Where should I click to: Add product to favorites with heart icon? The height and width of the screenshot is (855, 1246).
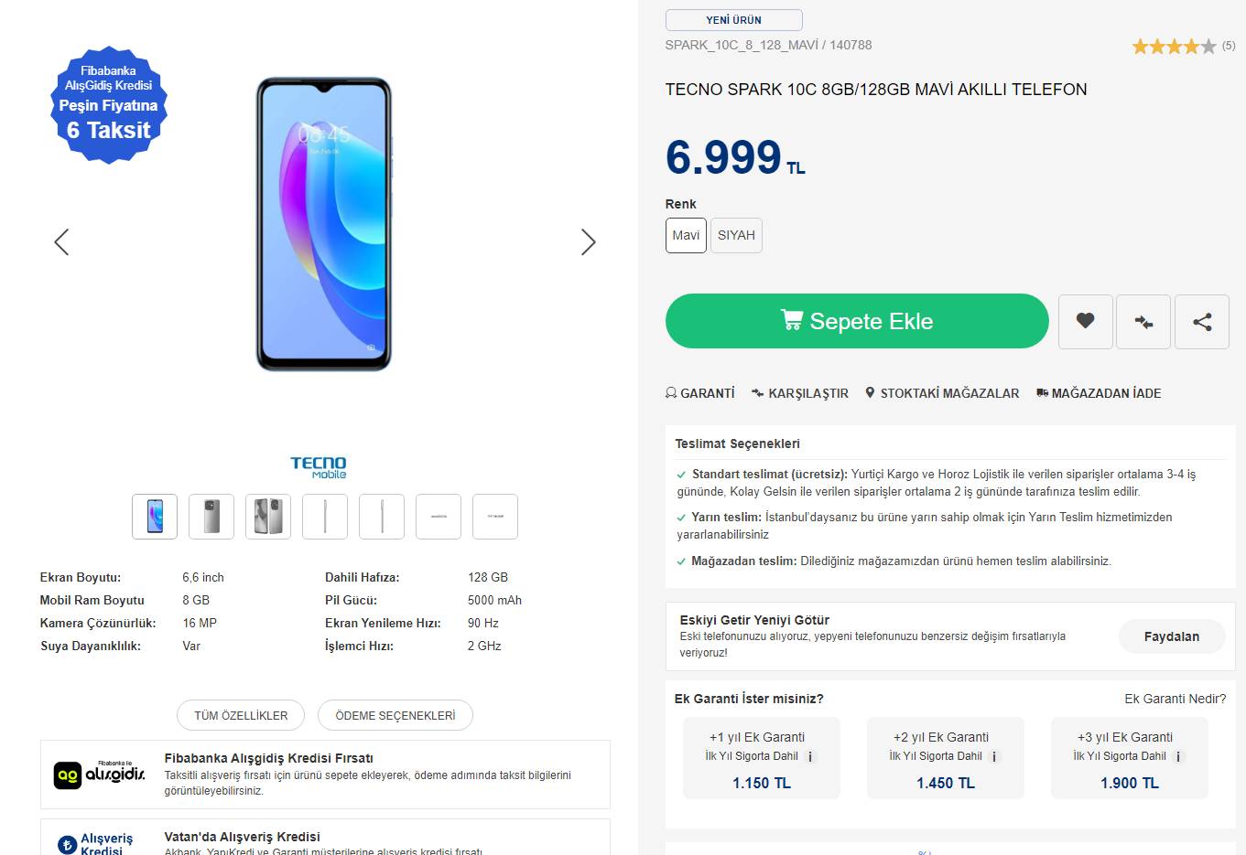pos(1085,321)
